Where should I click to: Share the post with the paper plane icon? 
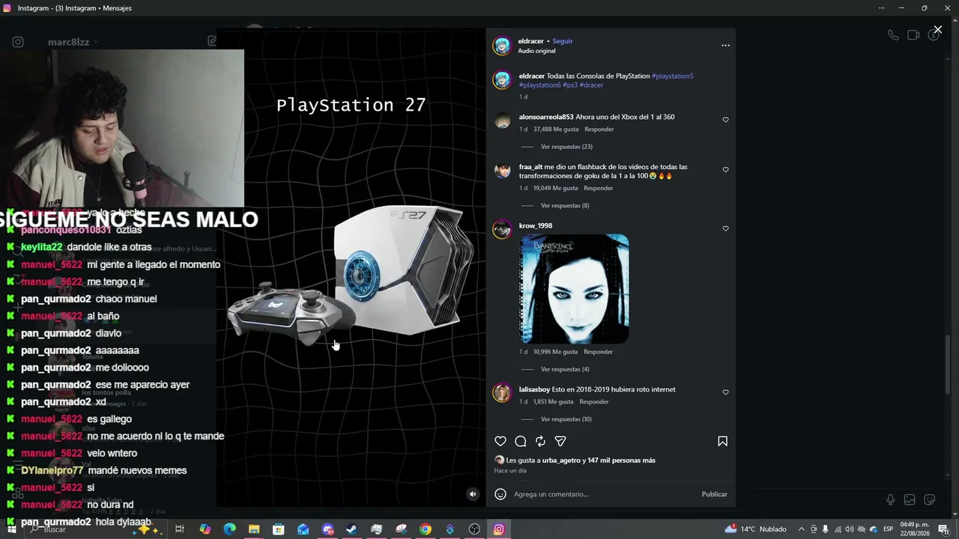pyautogui.click(x=560, y=442)
